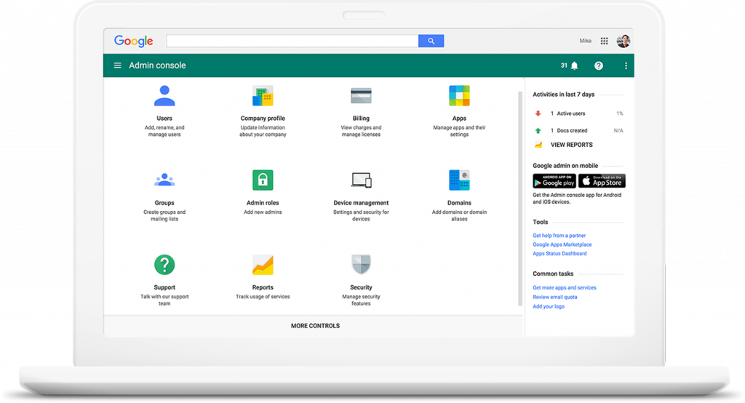Open the Admin roles lock icon
The width and height of the screenshot is (745, 403).
(x=263, y=180)
